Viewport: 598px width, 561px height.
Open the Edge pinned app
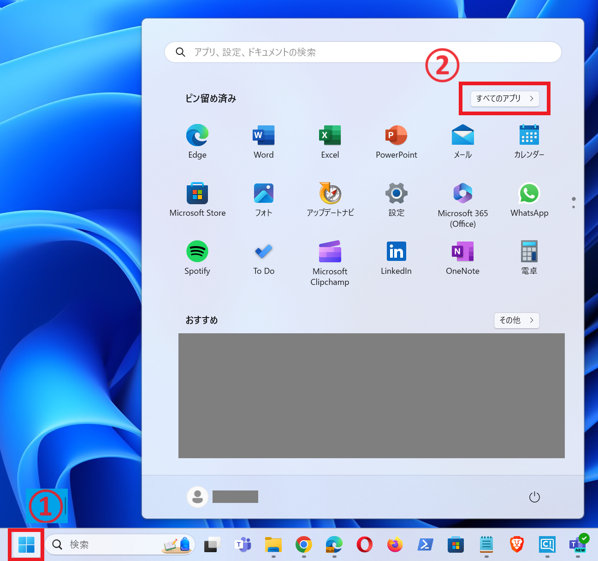(x=197, y=142)
